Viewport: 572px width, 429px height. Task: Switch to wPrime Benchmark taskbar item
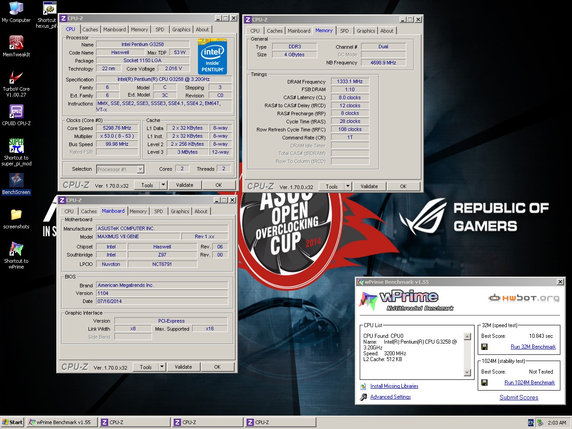[62, 422]
